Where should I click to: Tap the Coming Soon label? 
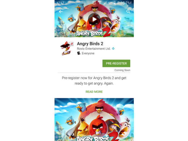[x=122, y=70]
